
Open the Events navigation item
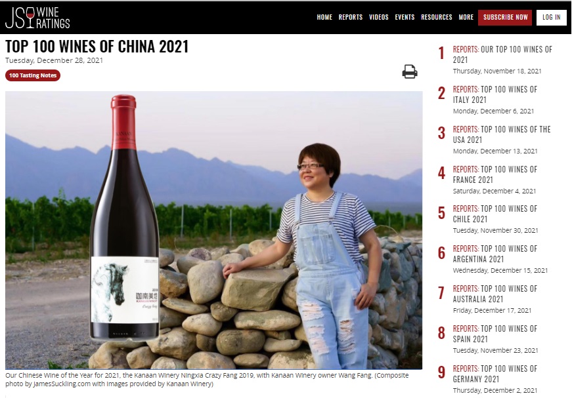(405, 17)
